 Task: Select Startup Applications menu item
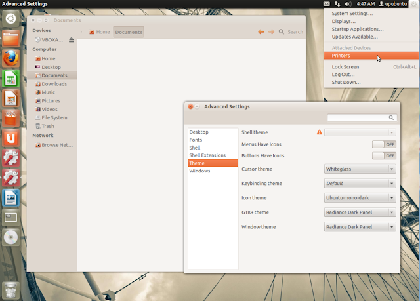(371, 29)
